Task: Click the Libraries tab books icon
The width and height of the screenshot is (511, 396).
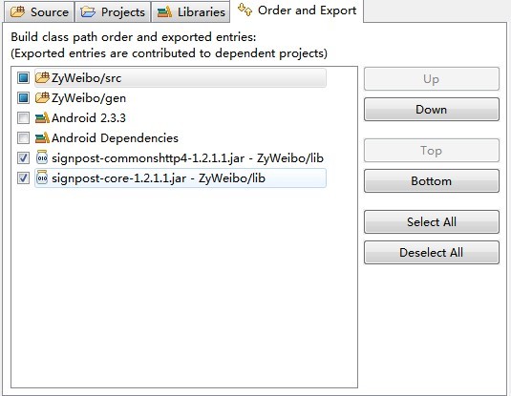Action: 164,12
